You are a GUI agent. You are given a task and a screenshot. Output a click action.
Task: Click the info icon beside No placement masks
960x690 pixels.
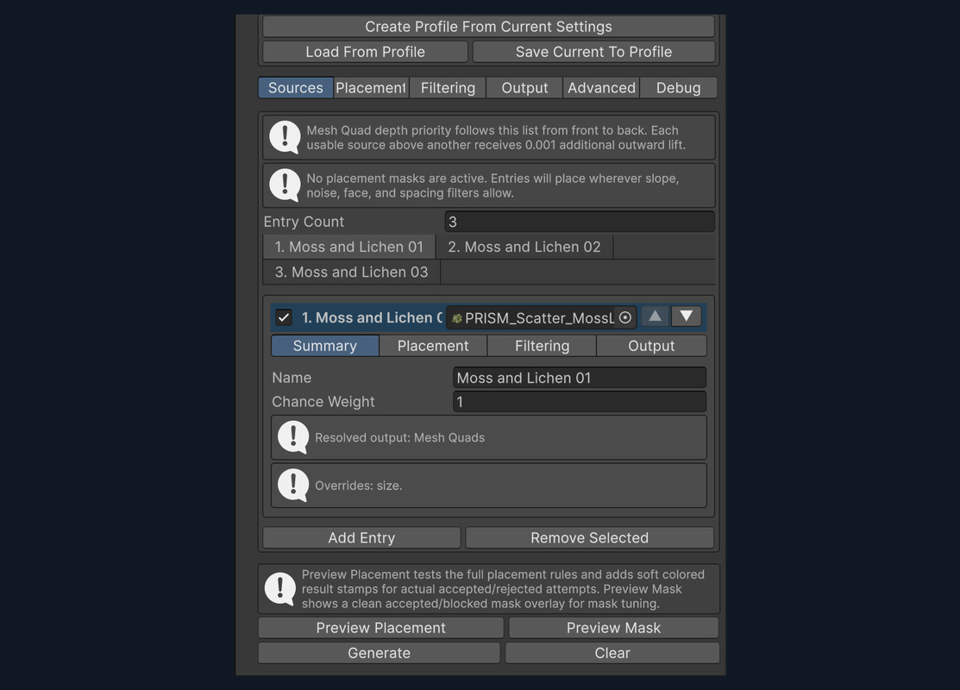point(285,185)
